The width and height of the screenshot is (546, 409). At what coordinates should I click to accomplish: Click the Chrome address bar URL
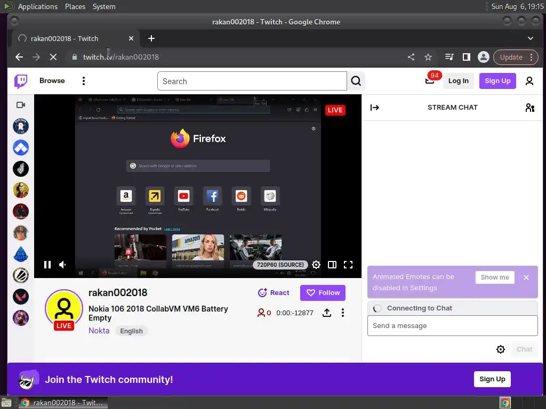pyautogui.click(x=121, y=57)
